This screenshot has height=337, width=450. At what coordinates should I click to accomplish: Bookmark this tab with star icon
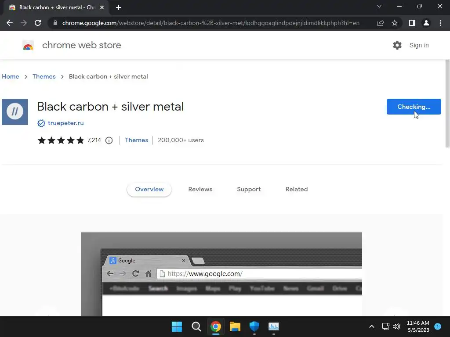pos(395,23)
